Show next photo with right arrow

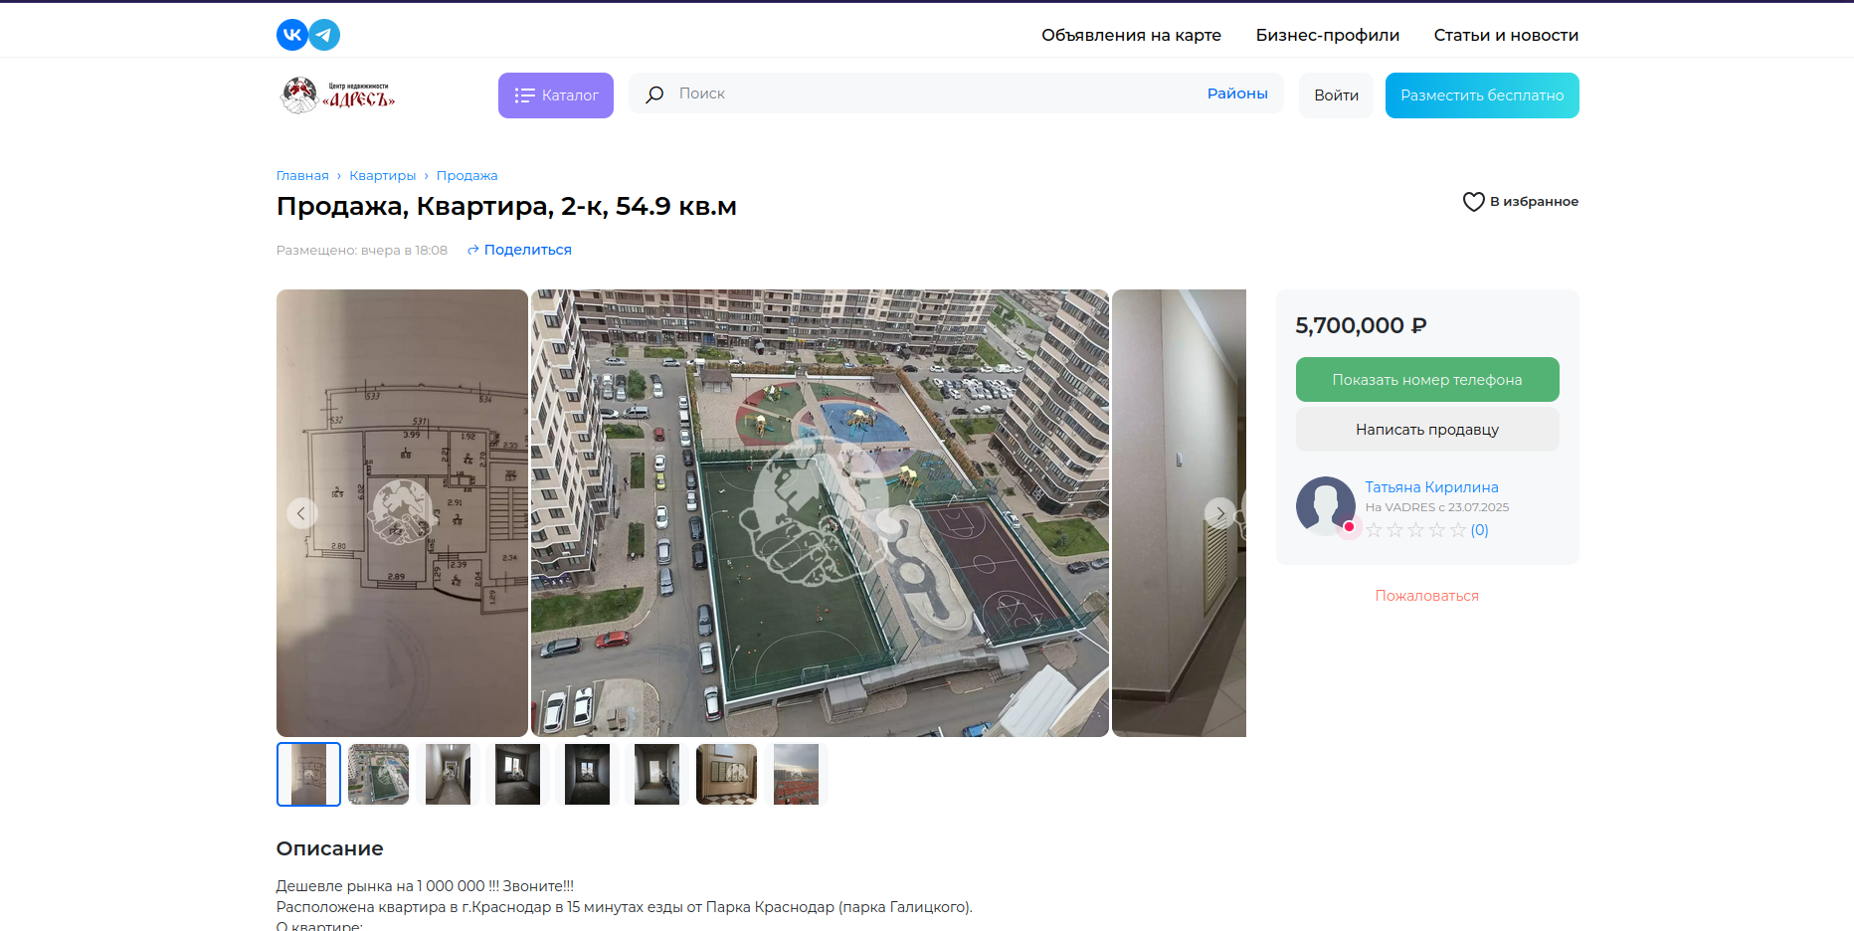pos(1219,513)
